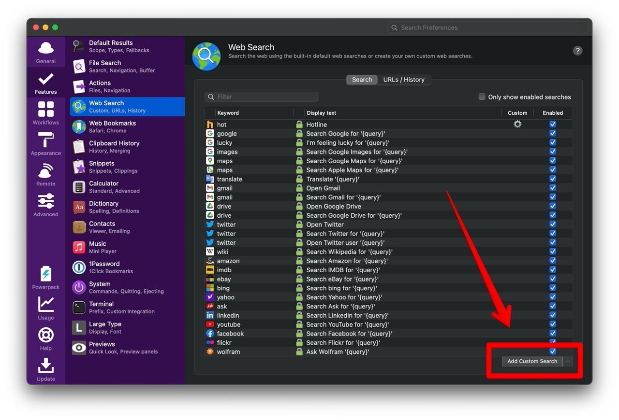Sort by the Enabled column header
This screenshot has height=420, width=619.
click(553, 113)
